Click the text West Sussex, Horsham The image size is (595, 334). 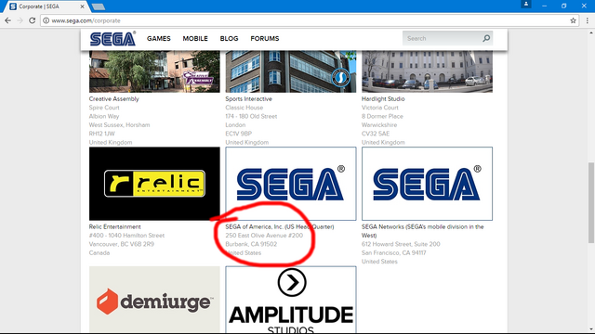pos(119,125)
